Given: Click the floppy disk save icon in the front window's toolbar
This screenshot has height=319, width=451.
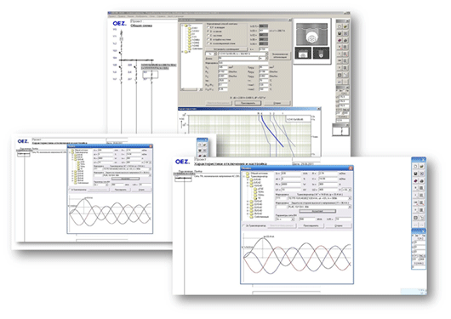Looking at the screenshot, I should [415, 174].
